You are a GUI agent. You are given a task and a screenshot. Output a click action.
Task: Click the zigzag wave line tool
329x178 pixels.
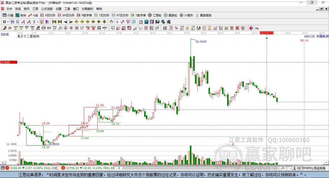tap(140, 28)
